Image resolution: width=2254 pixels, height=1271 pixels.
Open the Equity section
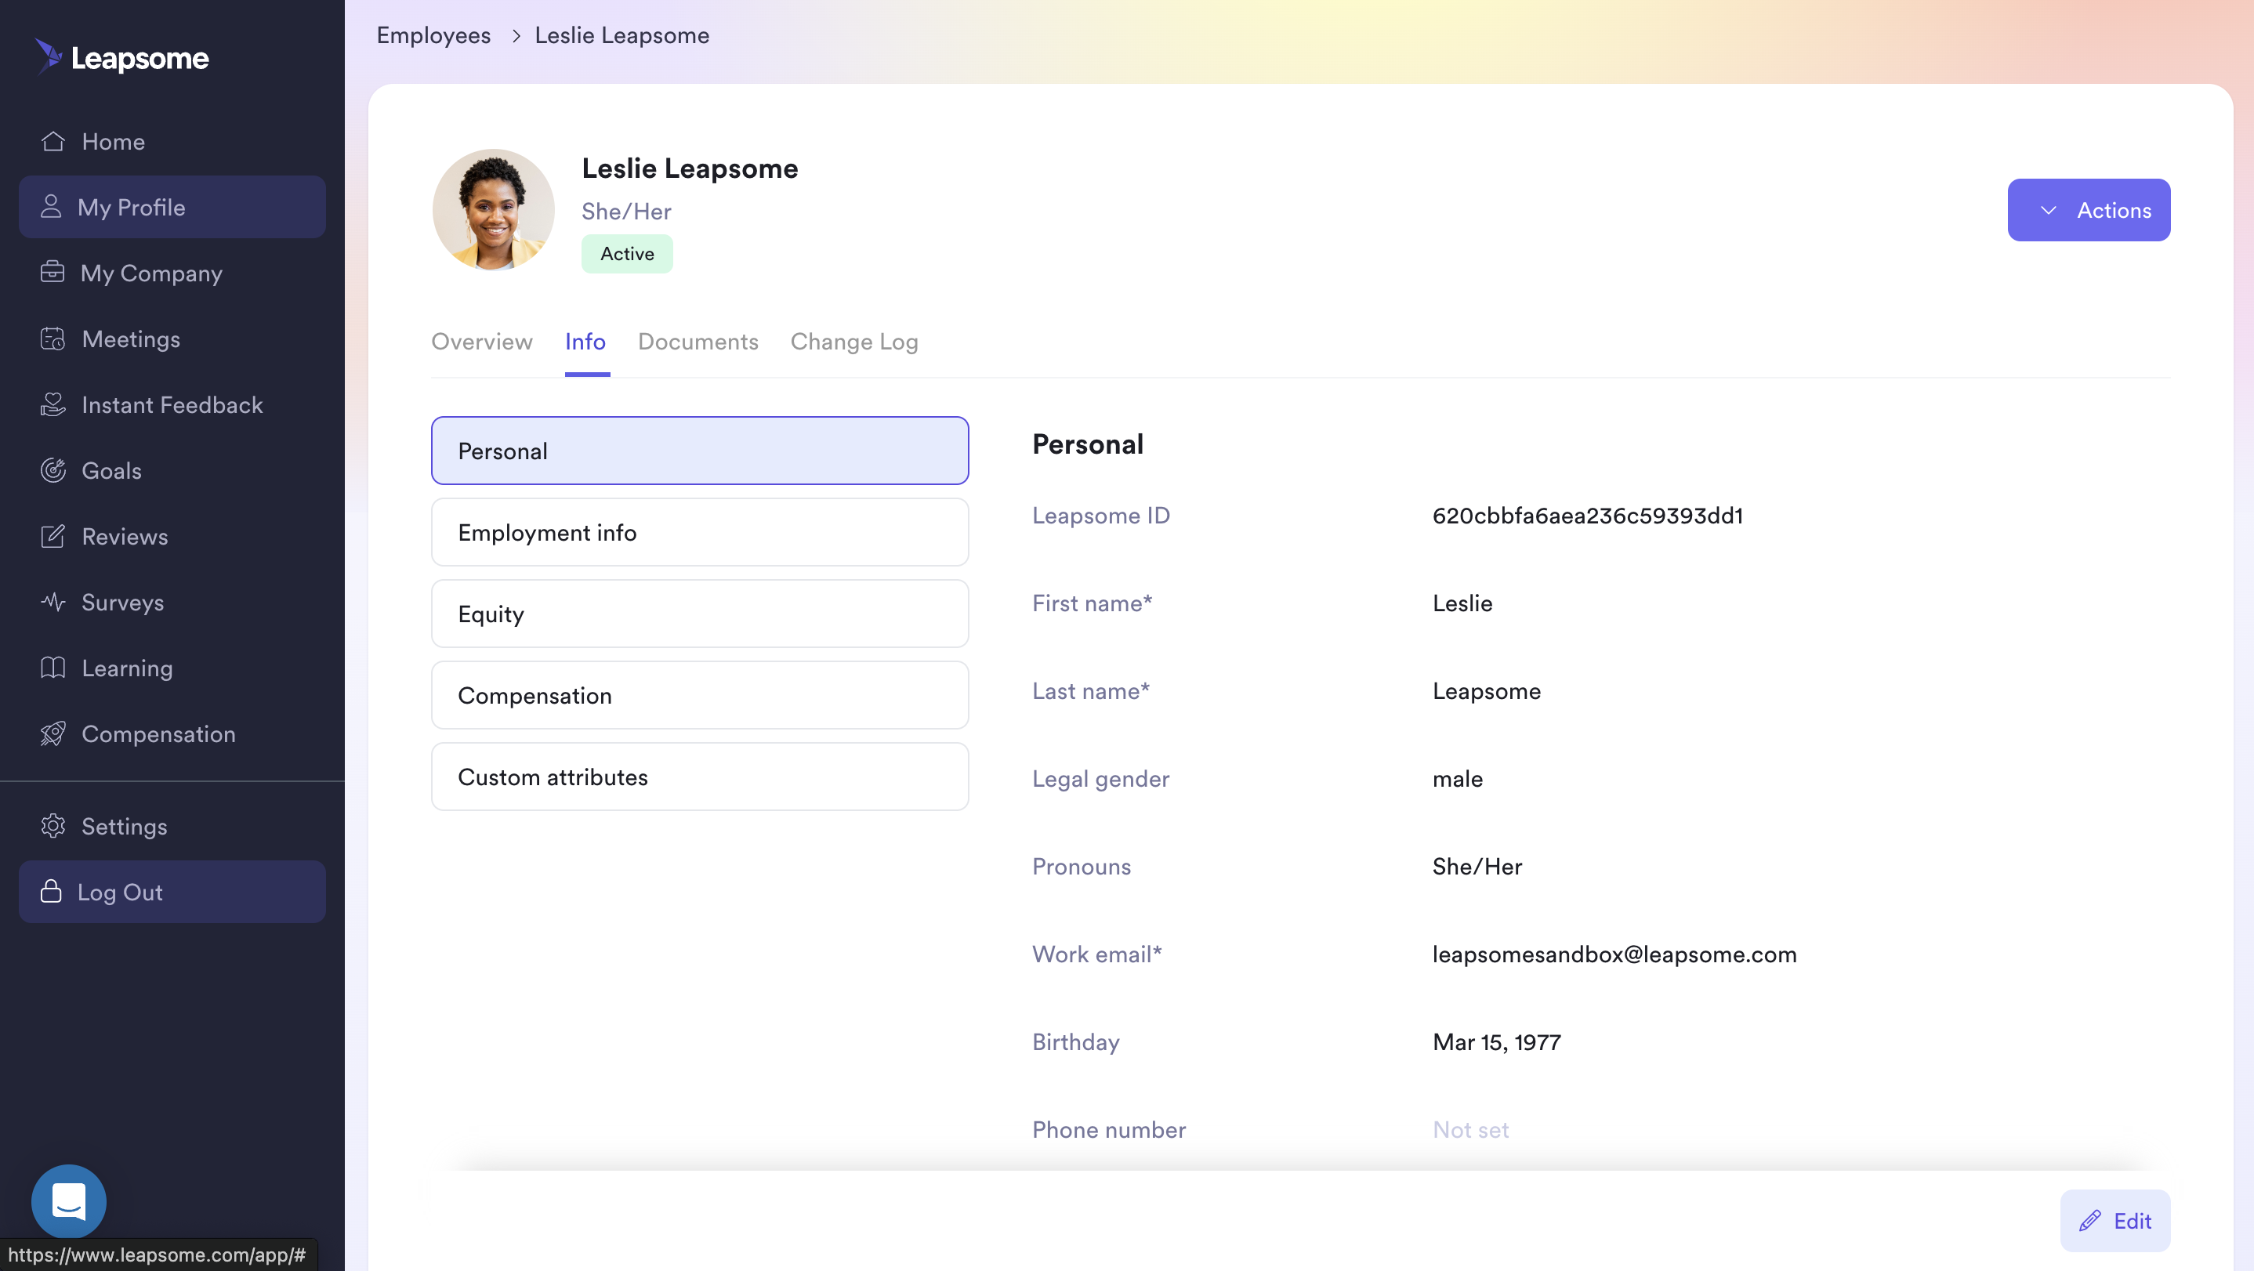coord(700,614)
